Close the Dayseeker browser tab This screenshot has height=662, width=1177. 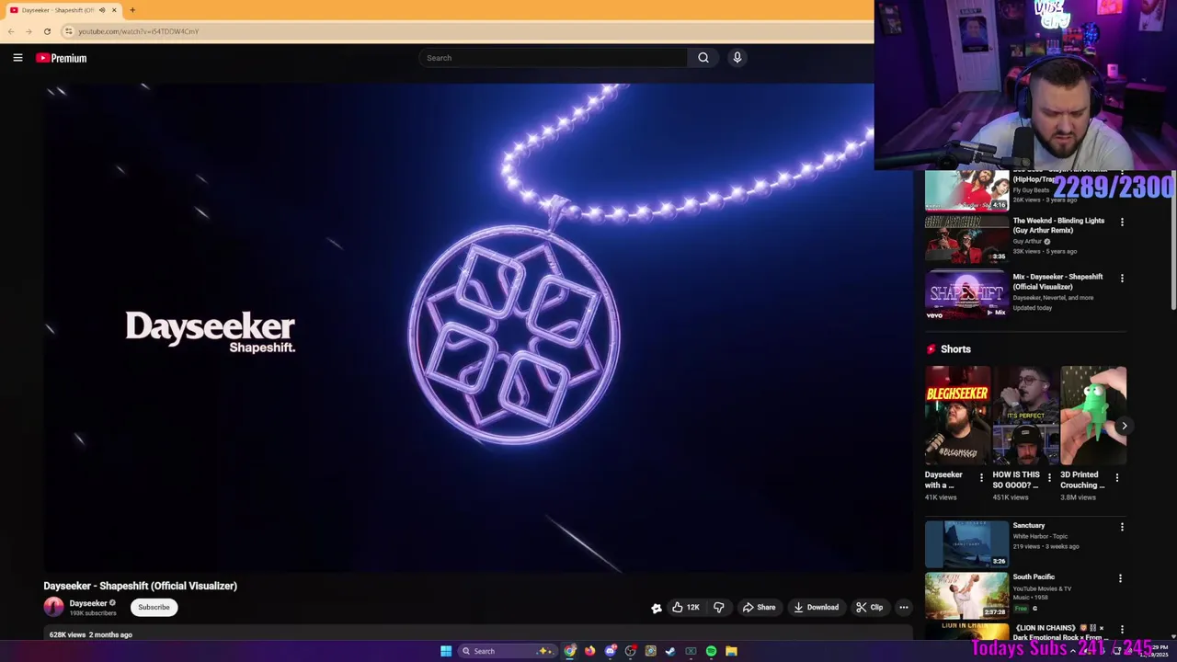click(x=114, y=10)
